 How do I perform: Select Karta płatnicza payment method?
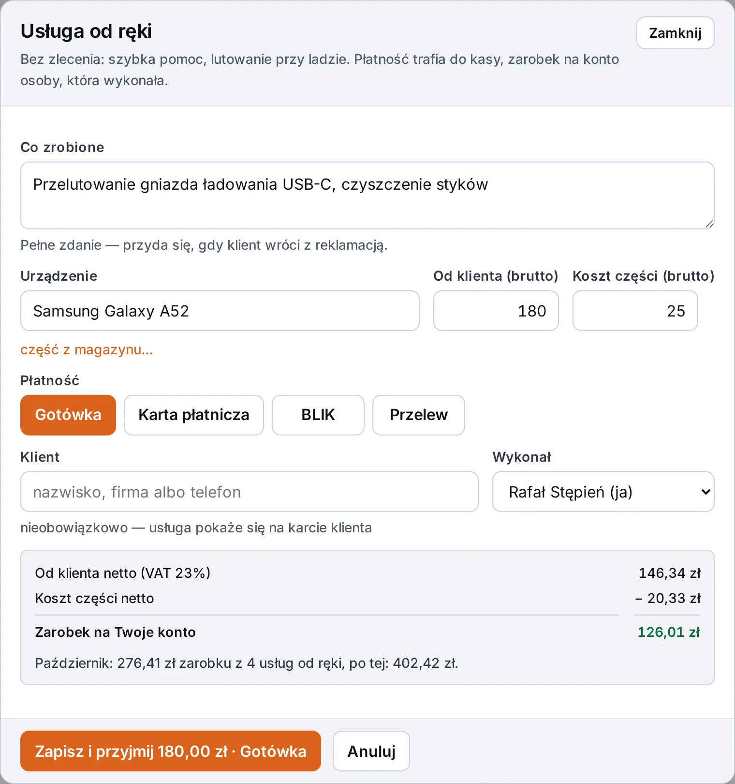tap(194, 415)
